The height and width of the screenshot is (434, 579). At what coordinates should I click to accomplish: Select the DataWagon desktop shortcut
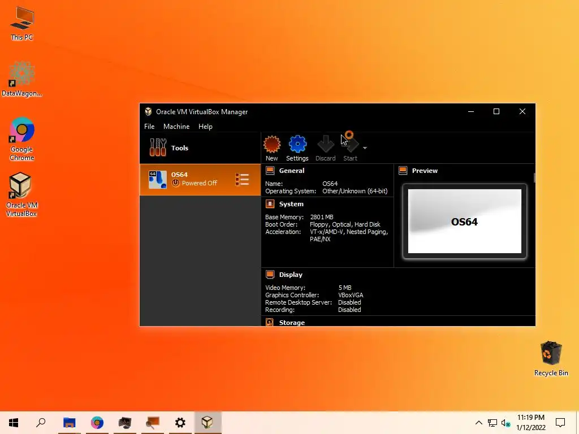tap(22, 79)
